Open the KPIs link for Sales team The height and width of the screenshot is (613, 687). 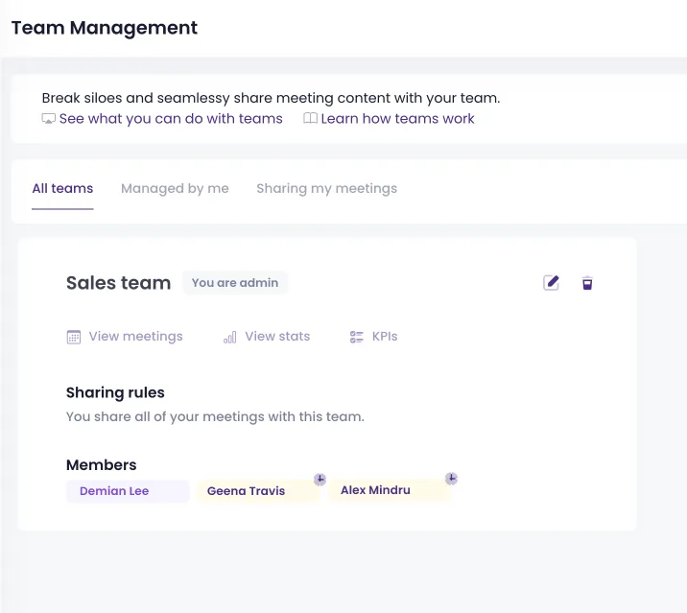pos(385,337)
